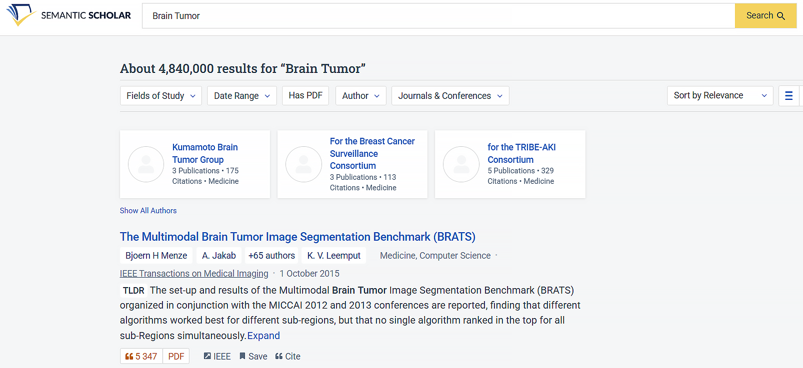Toggle the Has PDF filter

(x=305, y=95)
